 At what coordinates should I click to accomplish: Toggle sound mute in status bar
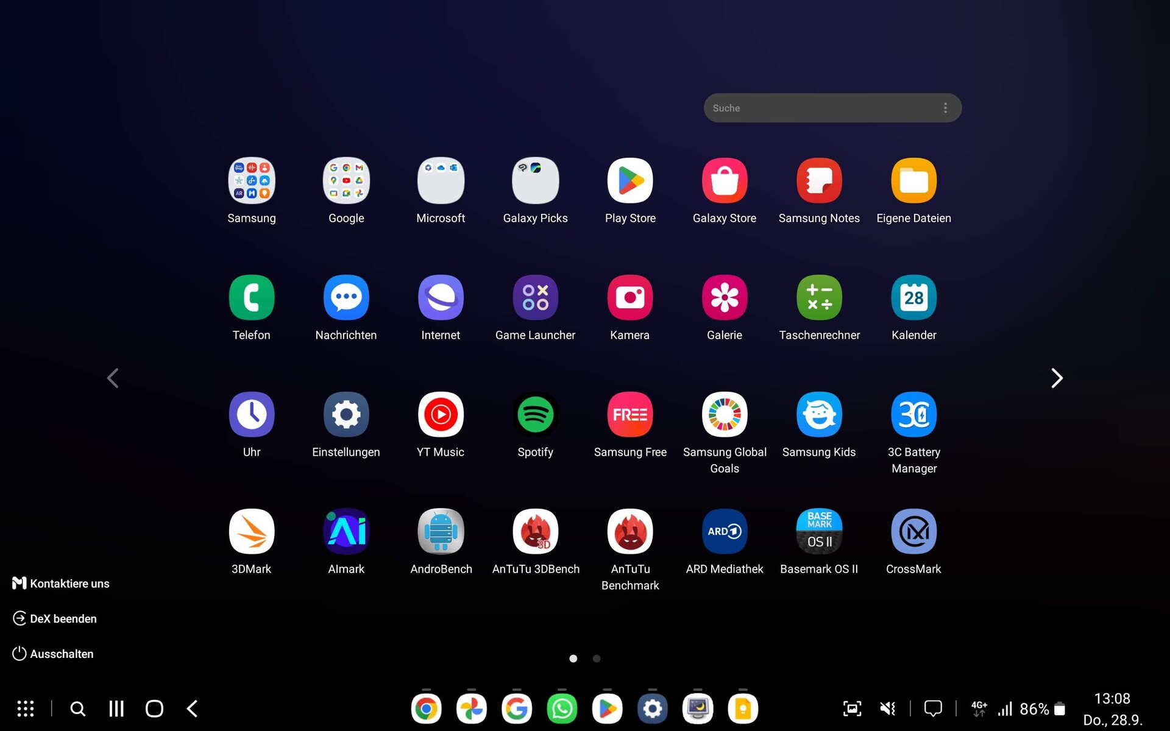click(x=888, y=708)
